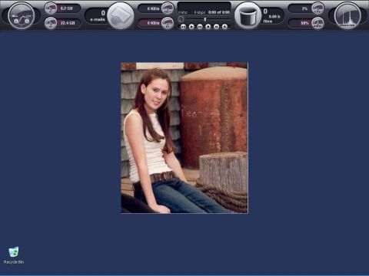This screenshot has height=276, width=369.
Task: Click the "2%" usage readout
Action: tap(304, 8)
